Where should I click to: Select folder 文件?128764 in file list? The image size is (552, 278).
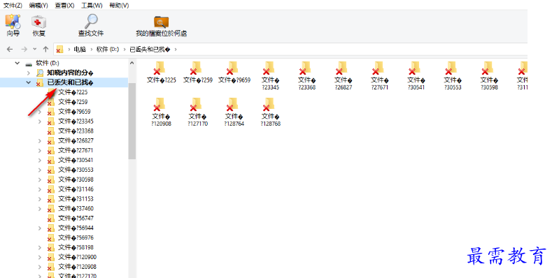pos(234,112)
